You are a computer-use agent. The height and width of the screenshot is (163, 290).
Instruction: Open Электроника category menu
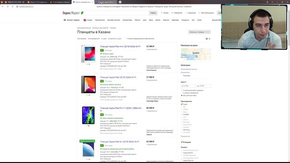tap(100, 20)
